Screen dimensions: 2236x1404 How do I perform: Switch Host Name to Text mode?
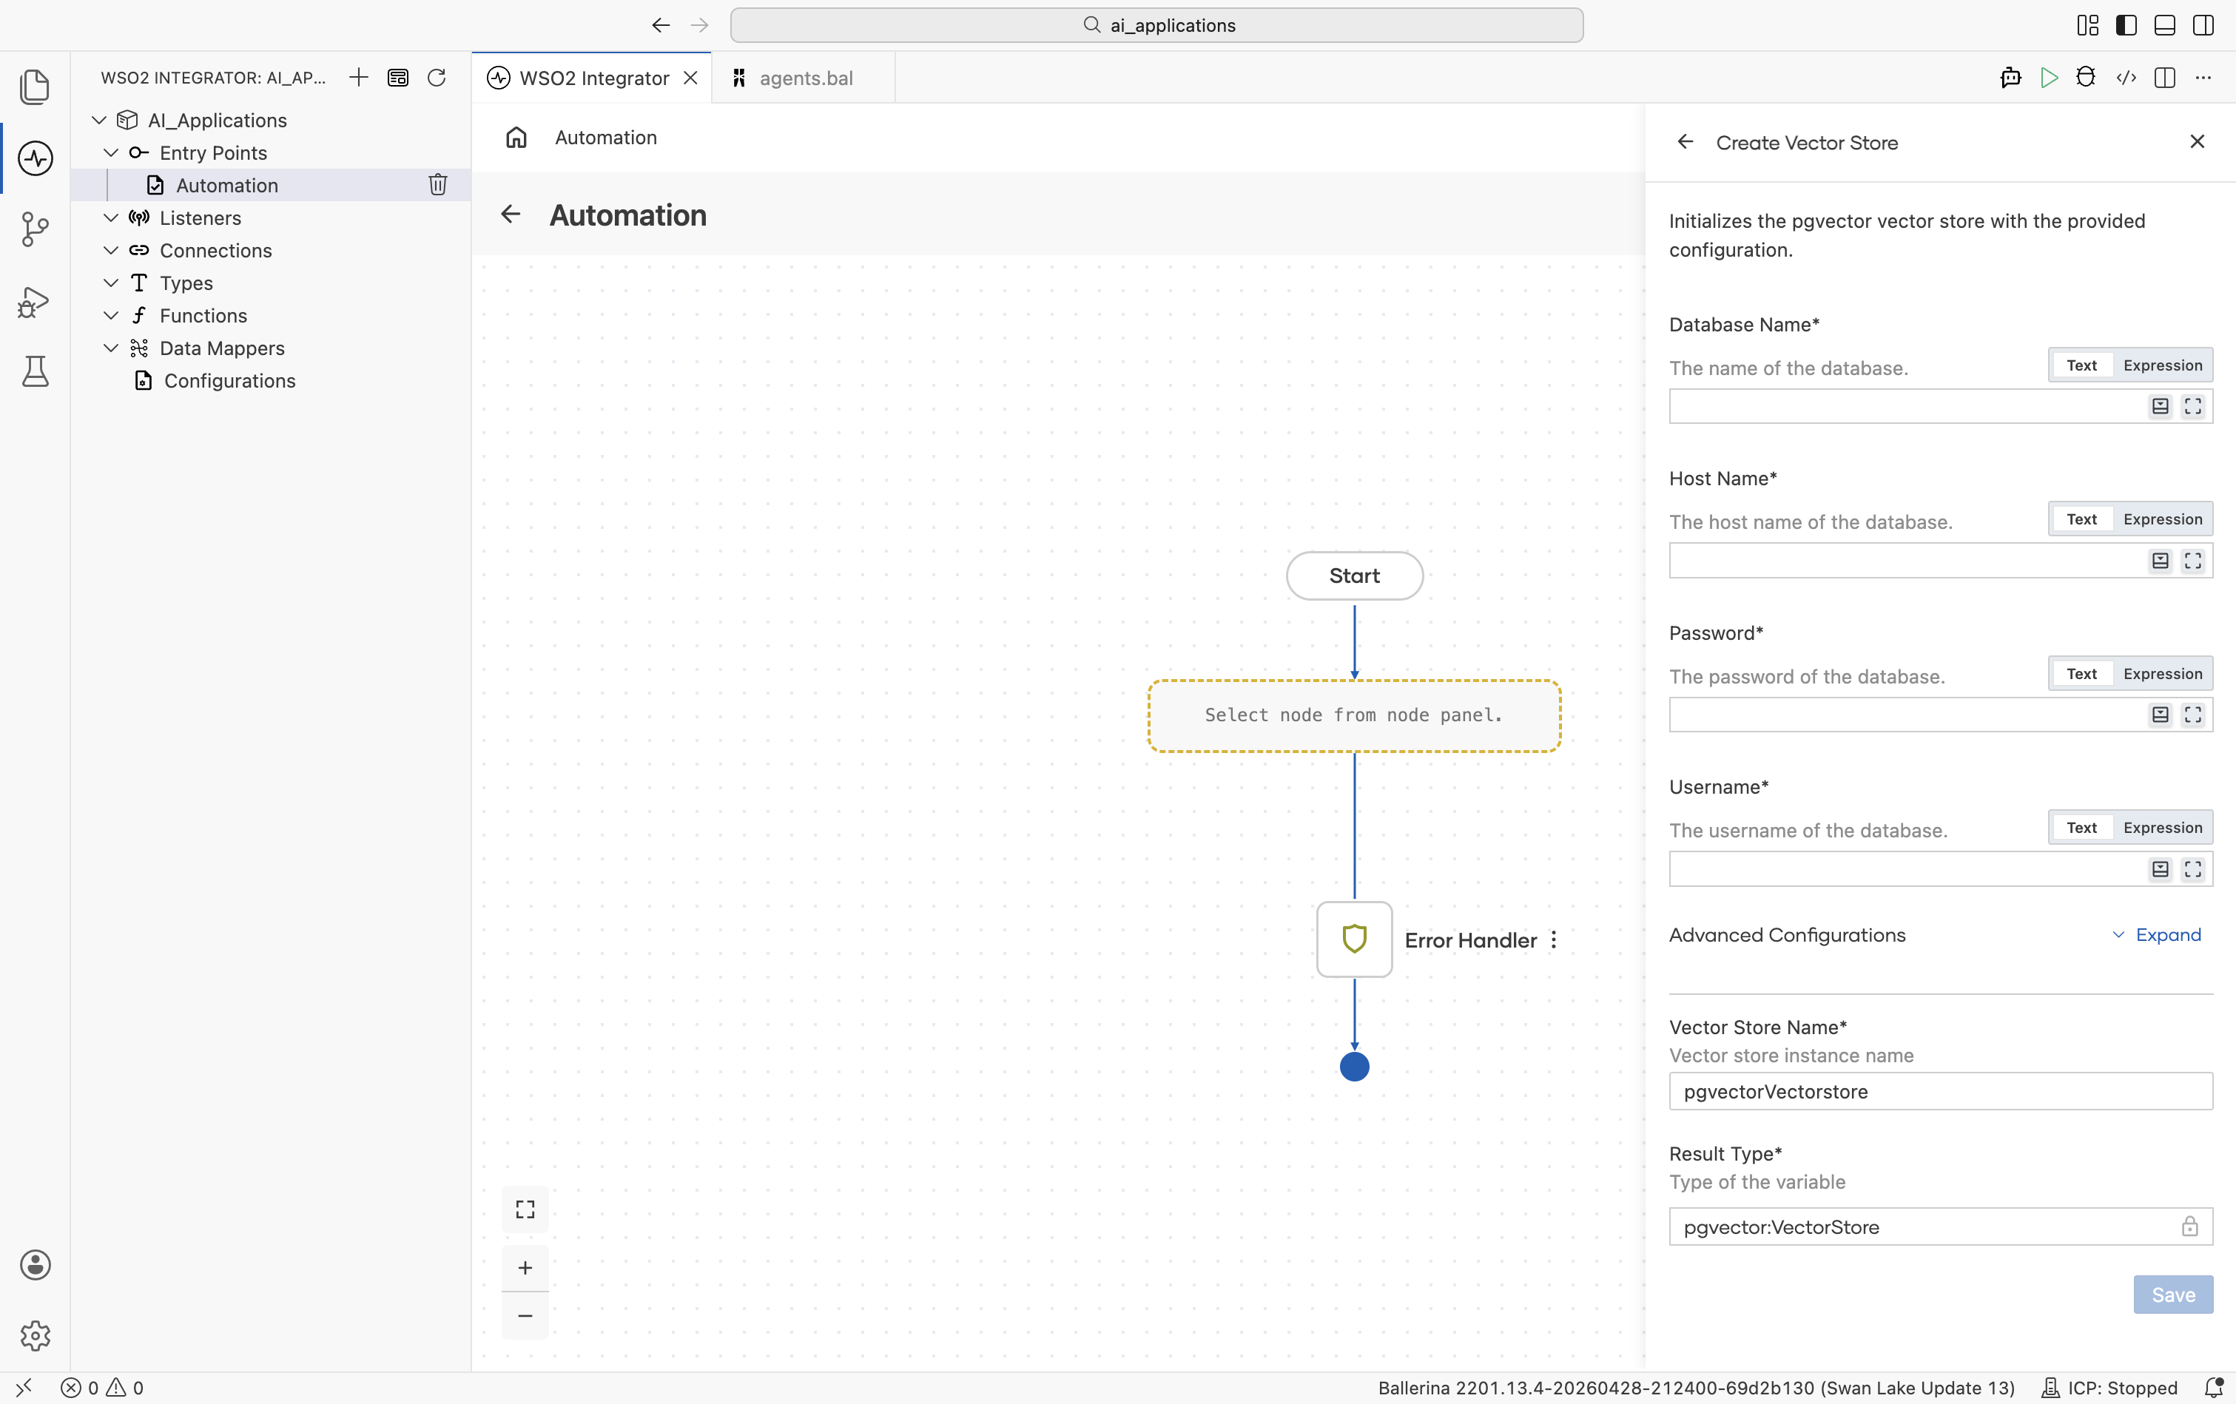(2081, 519)
